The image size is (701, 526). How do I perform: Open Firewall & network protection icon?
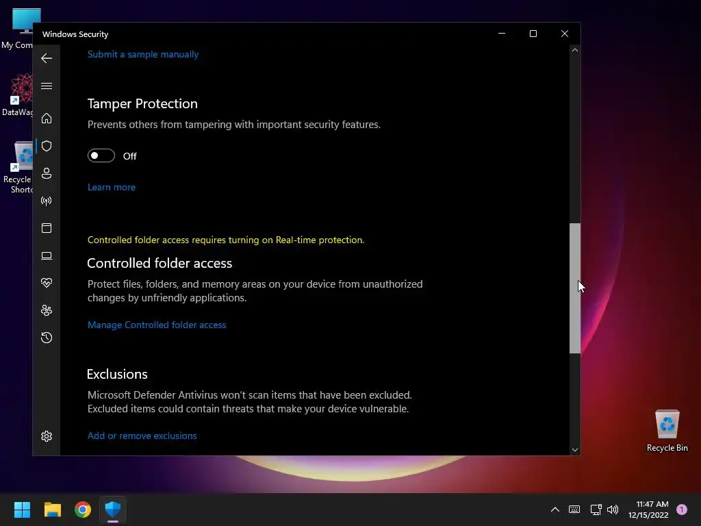tap(47, 201)
